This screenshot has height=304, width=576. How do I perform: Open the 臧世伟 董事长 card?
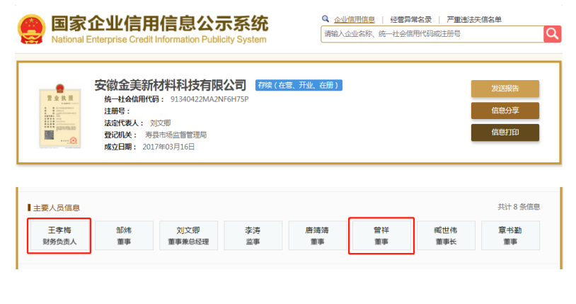pyautogui.click(x=446, y=235)
